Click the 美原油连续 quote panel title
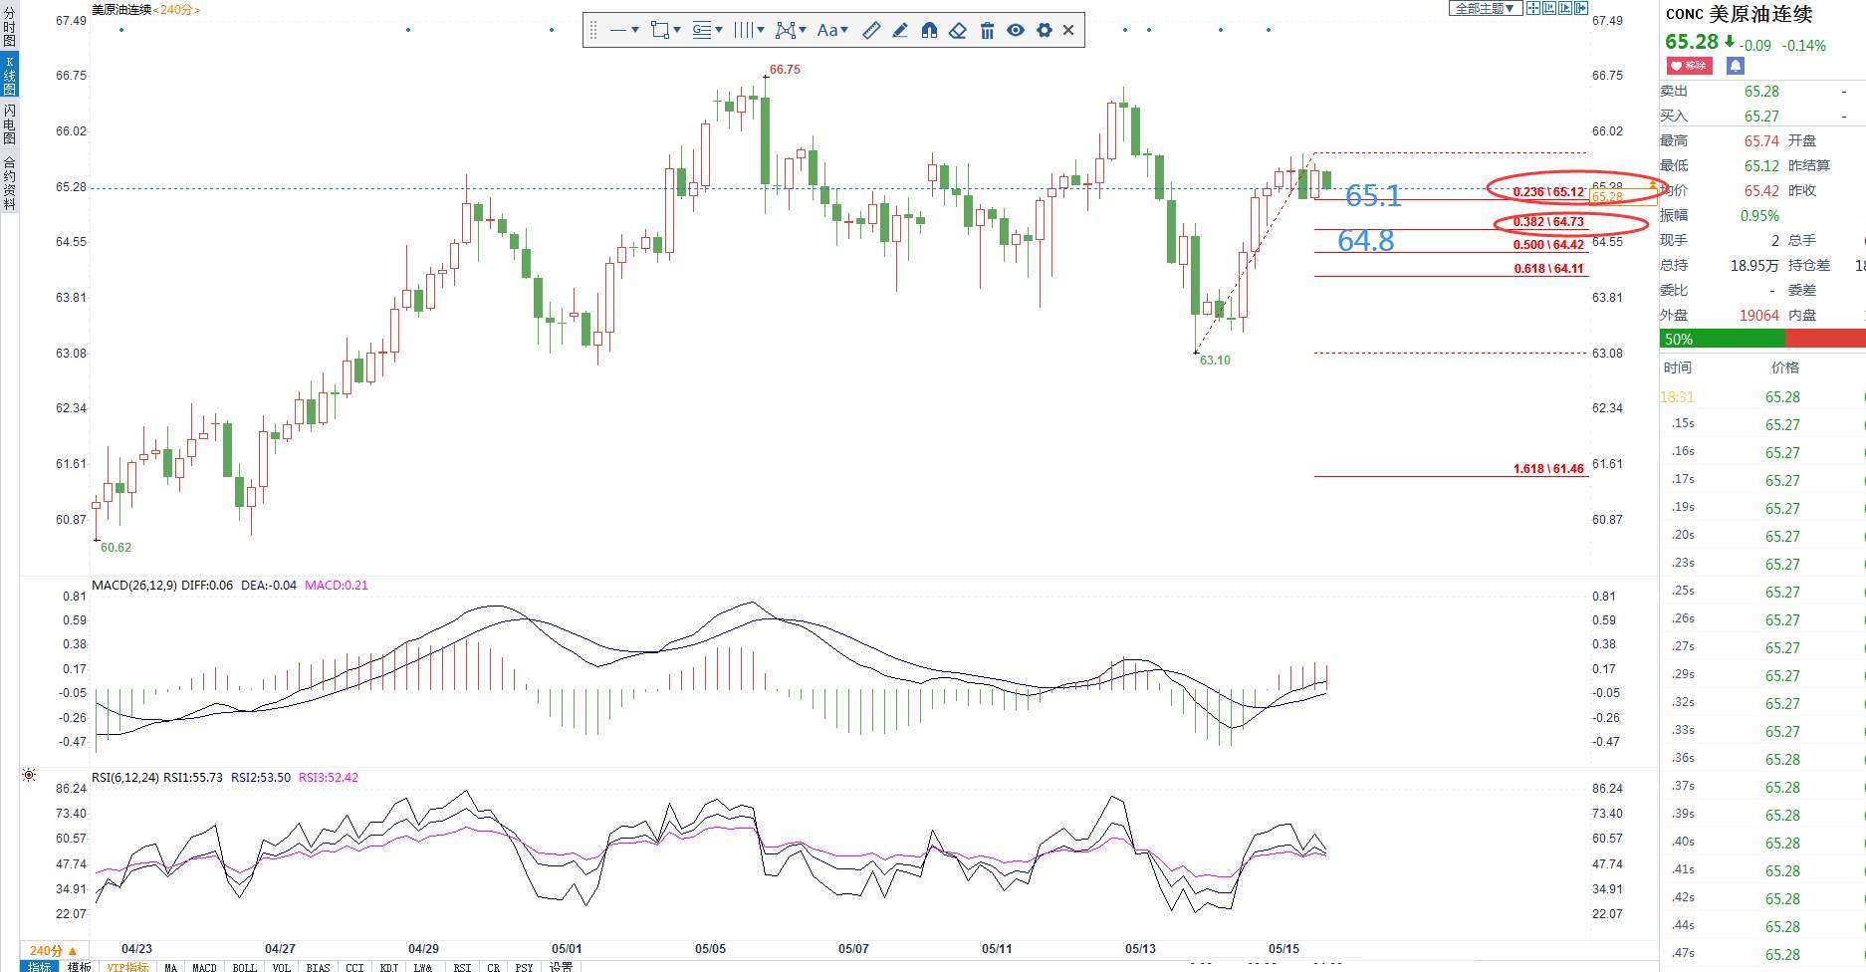The height and width of the screenshot is (972, 1866). tap(1759, 14)
